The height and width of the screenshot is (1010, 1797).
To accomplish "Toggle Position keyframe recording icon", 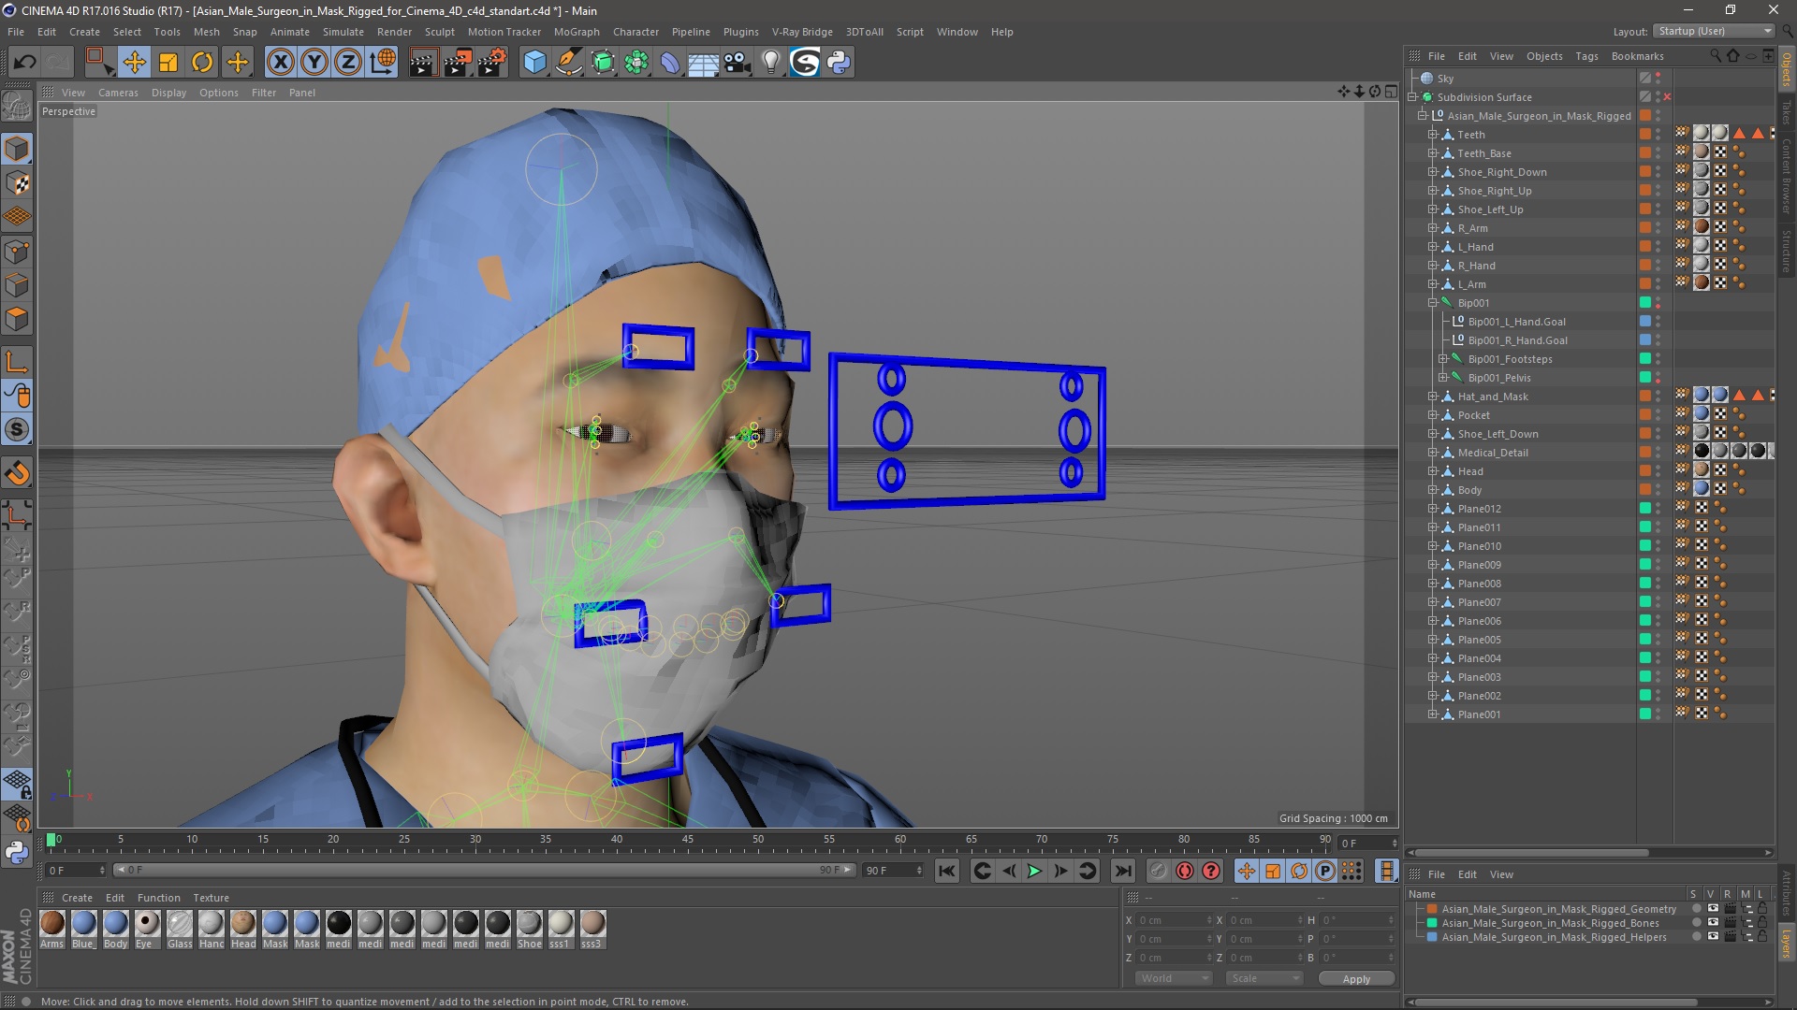I will click(x=1247, y=871).
